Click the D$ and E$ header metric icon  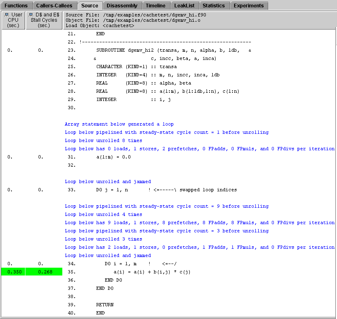click(x=31, y=15)
